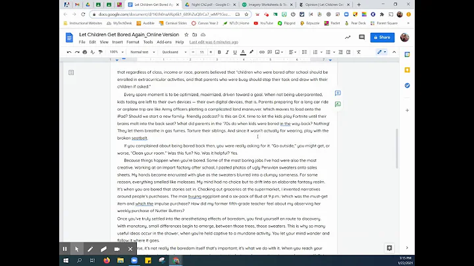Underline the selected text
Image resolution: width=474 pixels, height=266 pixels.
click(235, 52)
